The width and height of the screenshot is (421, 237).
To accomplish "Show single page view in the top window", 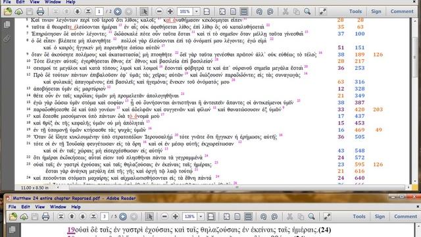I will [233, 12].
